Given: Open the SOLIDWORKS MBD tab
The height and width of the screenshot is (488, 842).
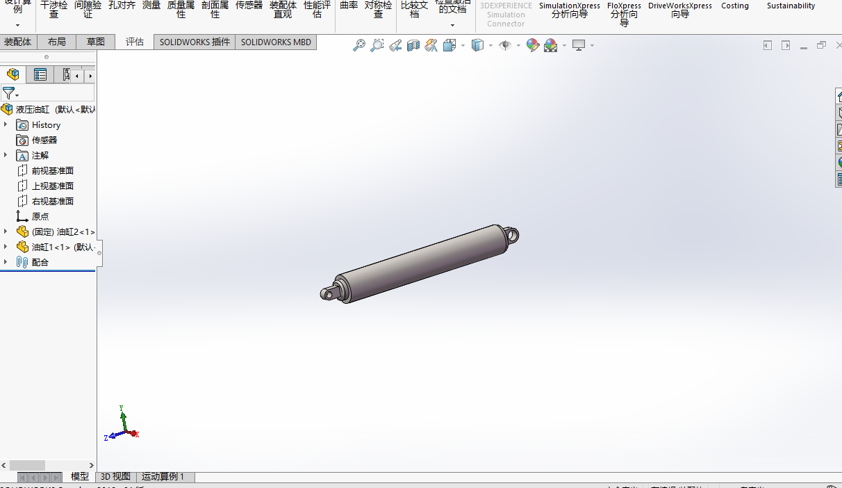Looking at the screenshot, I should click(x=276, y=42).
